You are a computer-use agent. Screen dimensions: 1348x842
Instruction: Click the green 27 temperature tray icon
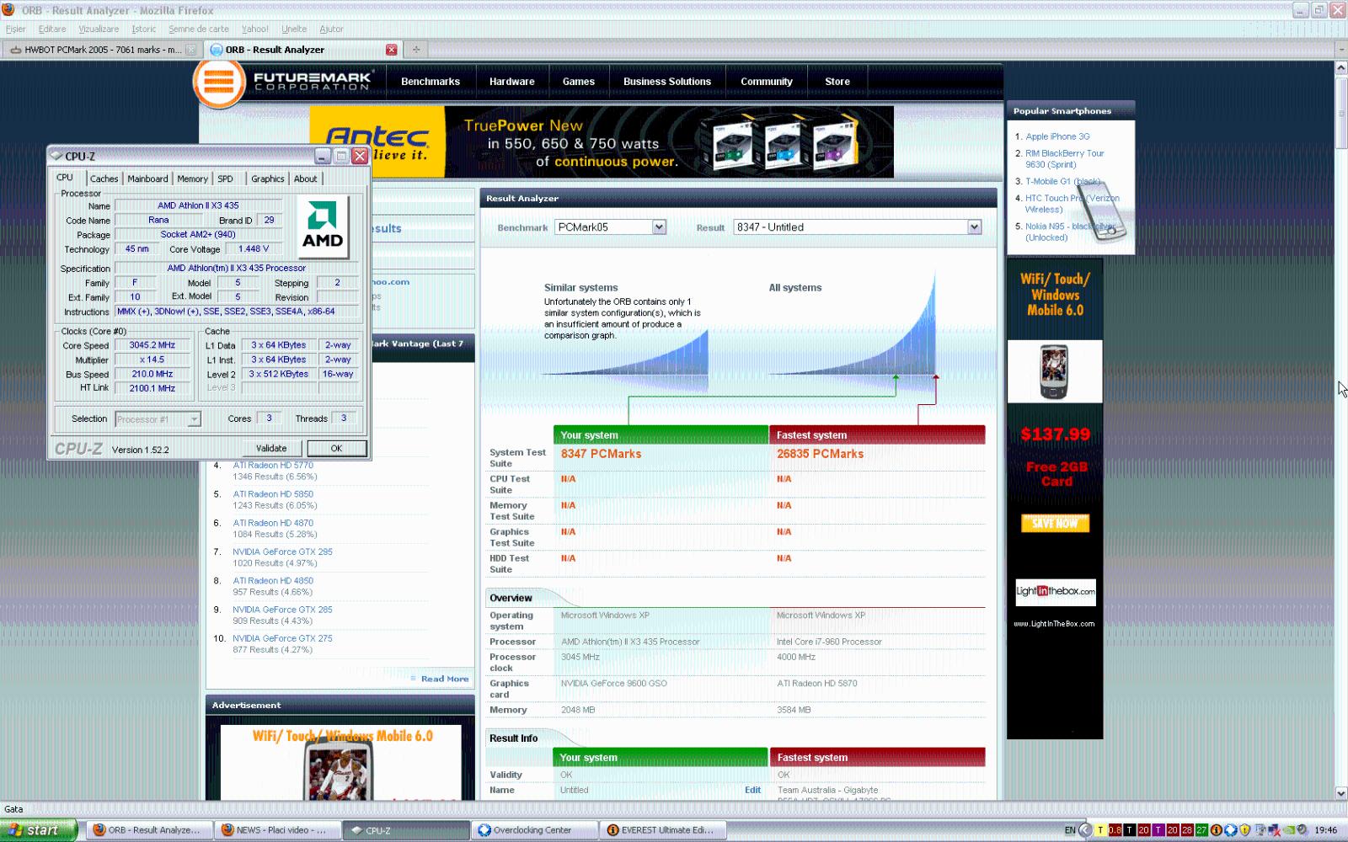click(1201, 830)
